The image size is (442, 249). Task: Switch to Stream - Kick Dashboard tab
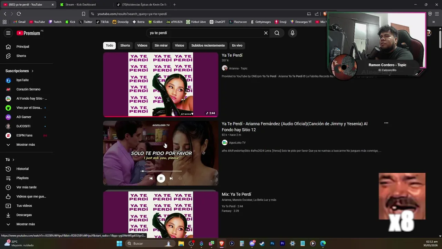[85, 4]
